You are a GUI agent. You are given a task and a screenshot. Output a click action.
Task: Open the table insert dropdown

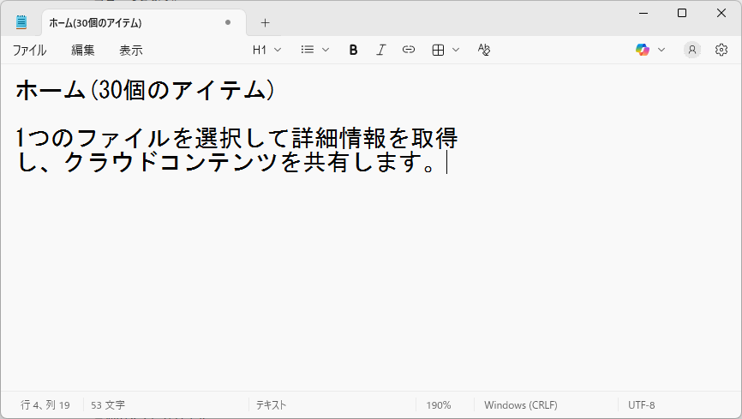tap(446, 50)
